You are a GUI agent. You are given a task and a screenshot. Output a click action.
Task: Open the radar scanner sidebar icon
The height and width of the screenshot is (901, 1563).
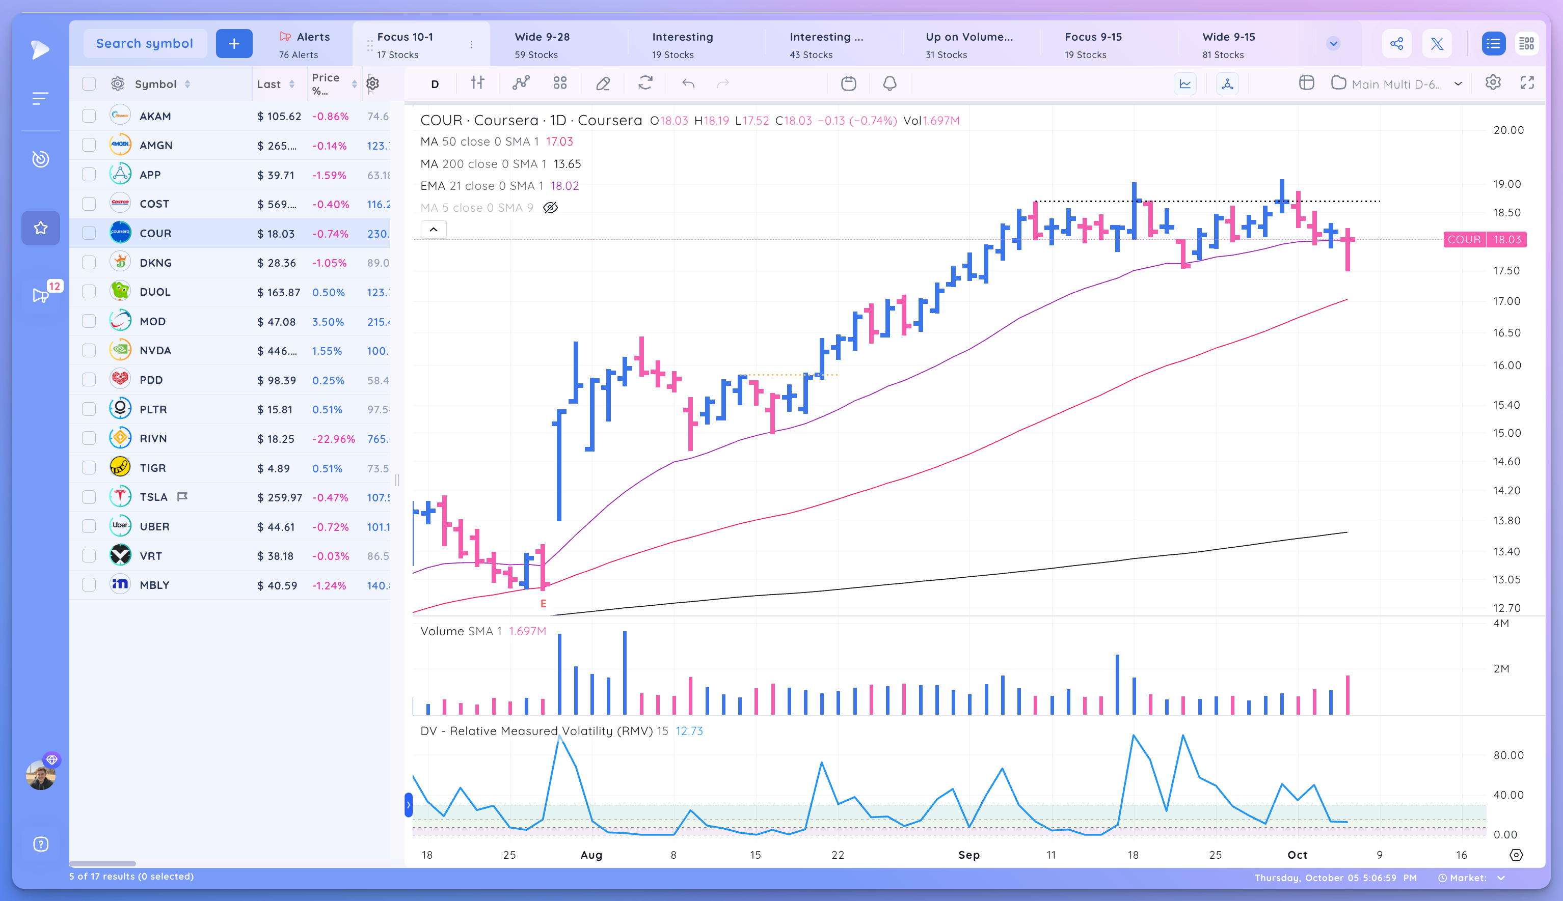40,159
